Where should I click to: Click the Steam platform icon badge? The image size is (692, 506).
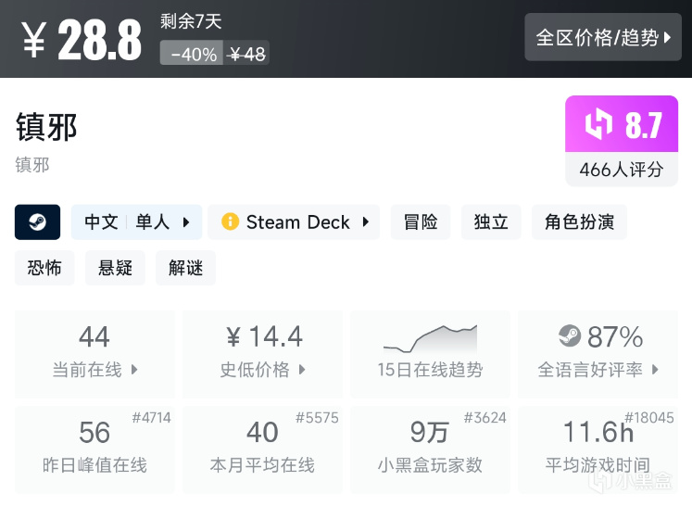38,222
